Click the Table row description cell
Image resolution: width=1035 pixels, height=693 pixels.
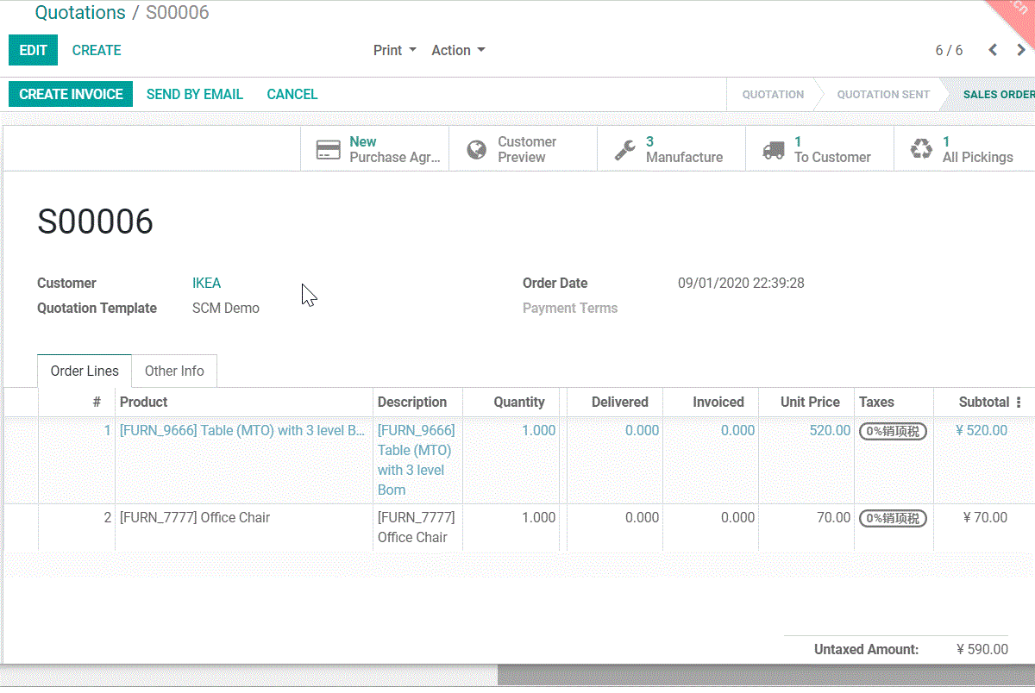(418, 460)
